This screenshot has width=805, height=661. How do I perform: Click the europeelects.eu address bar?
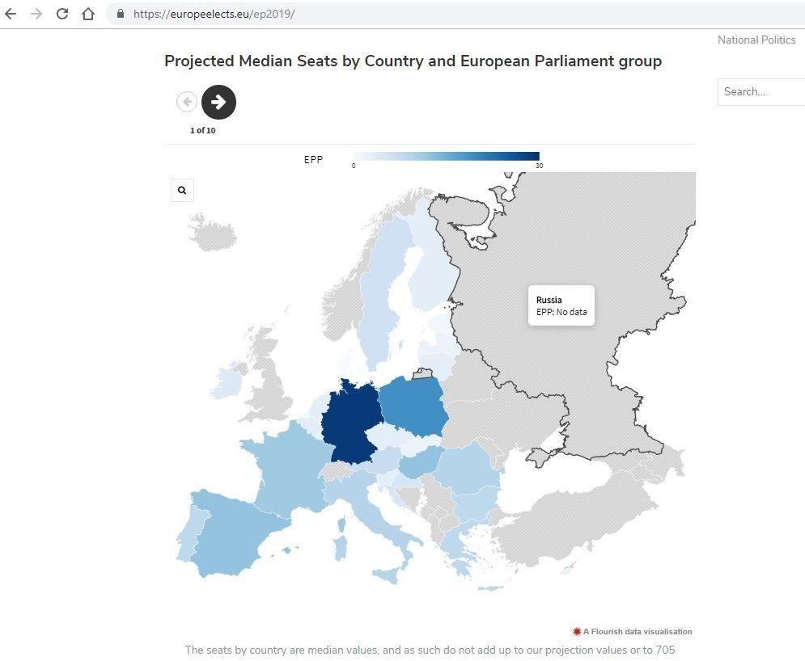455,14
